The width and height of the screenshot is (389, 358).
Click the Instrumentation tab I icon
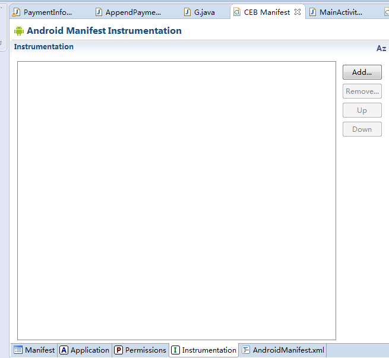(175, 350)
